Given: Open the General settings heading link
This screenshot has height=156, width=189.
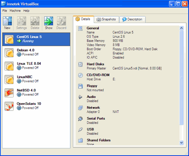Looking at the screenshot, I should pyautogui.click(x=93, y=28).
